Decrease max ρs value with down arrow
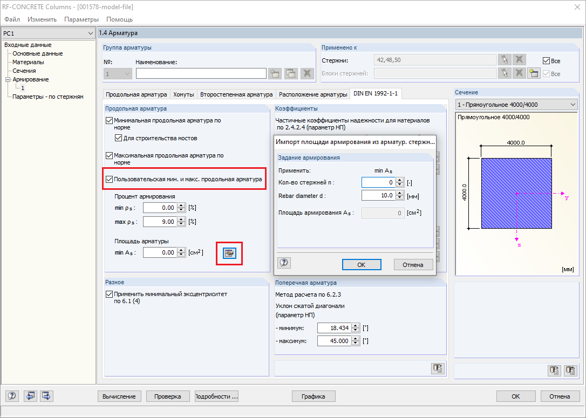Screen dimensions: 586x418 181,224
